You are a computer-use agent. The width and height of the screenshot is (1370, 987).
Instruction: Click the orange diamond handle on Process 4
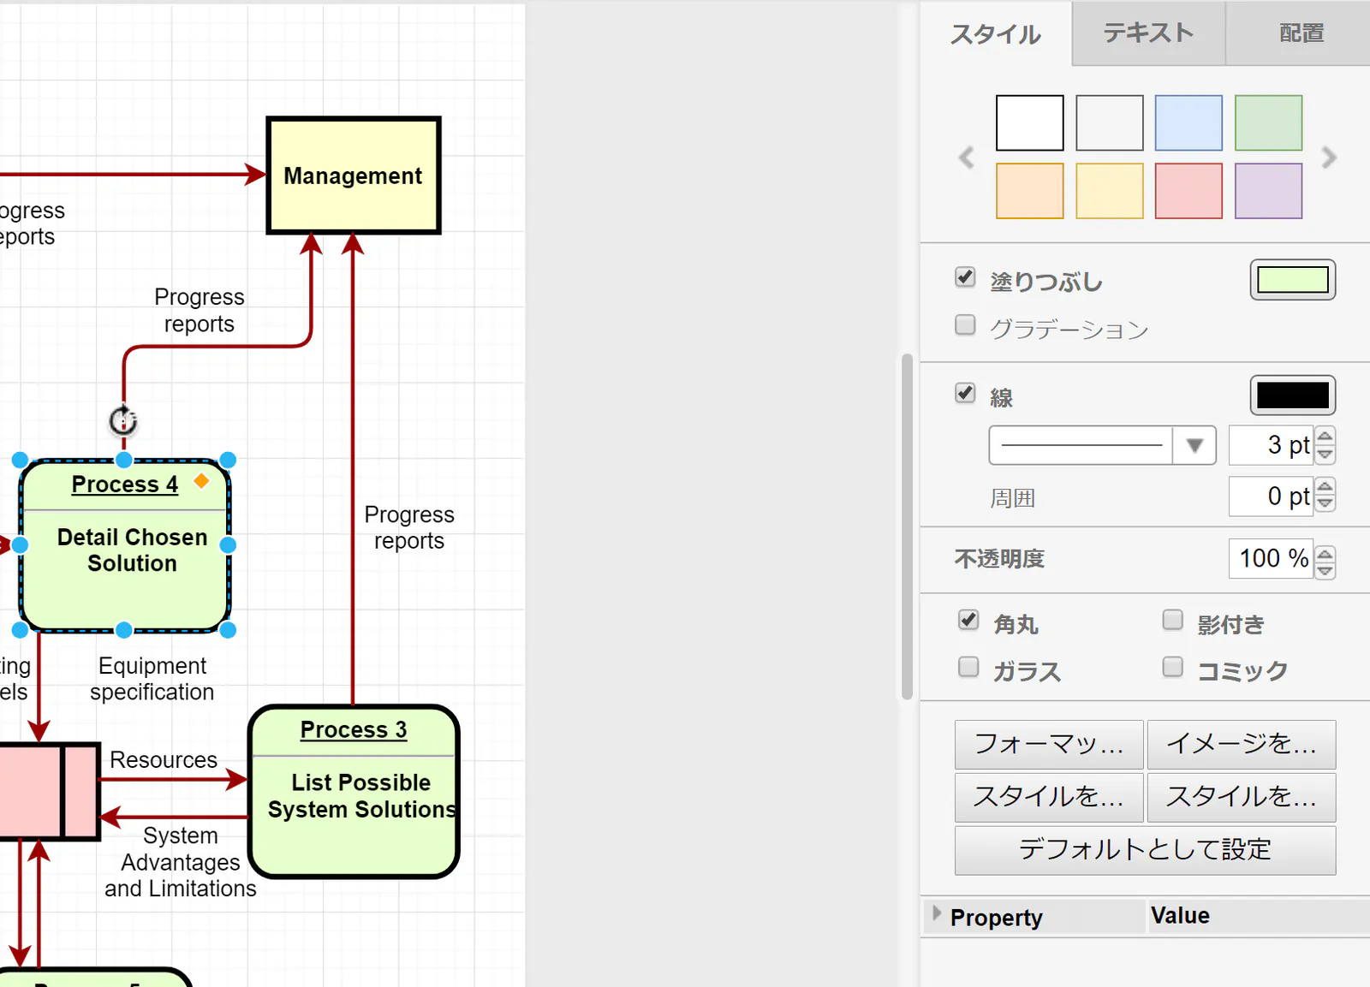(201, 480)
